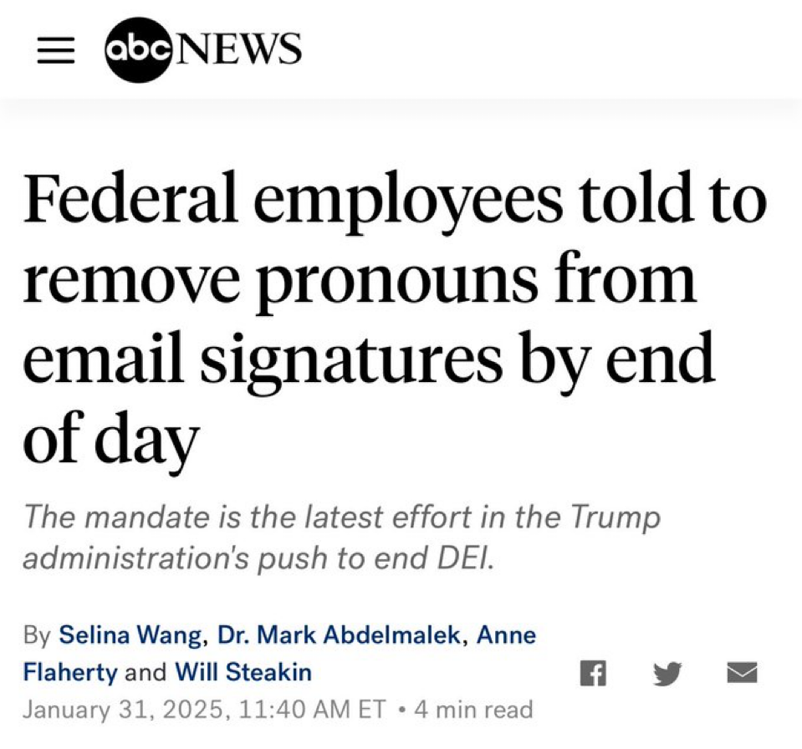Click the January 31, 2025 publish date
The width and height of the screenshot is (802, 749).
124,710
